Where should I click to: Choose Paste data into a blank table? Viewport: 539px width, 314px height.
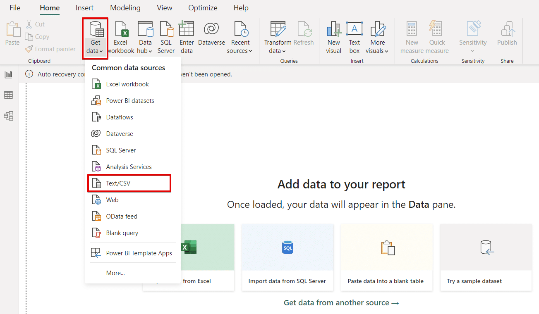[x=386, y=257]
